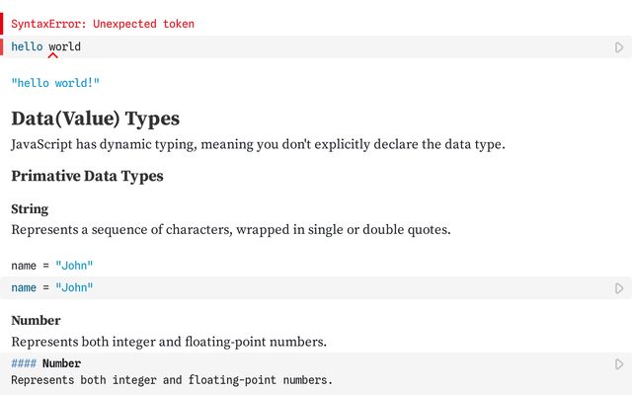Place cursor in name = "John" editor cell
This screenshot has width=632, height=395.
[x=296, y=287]
